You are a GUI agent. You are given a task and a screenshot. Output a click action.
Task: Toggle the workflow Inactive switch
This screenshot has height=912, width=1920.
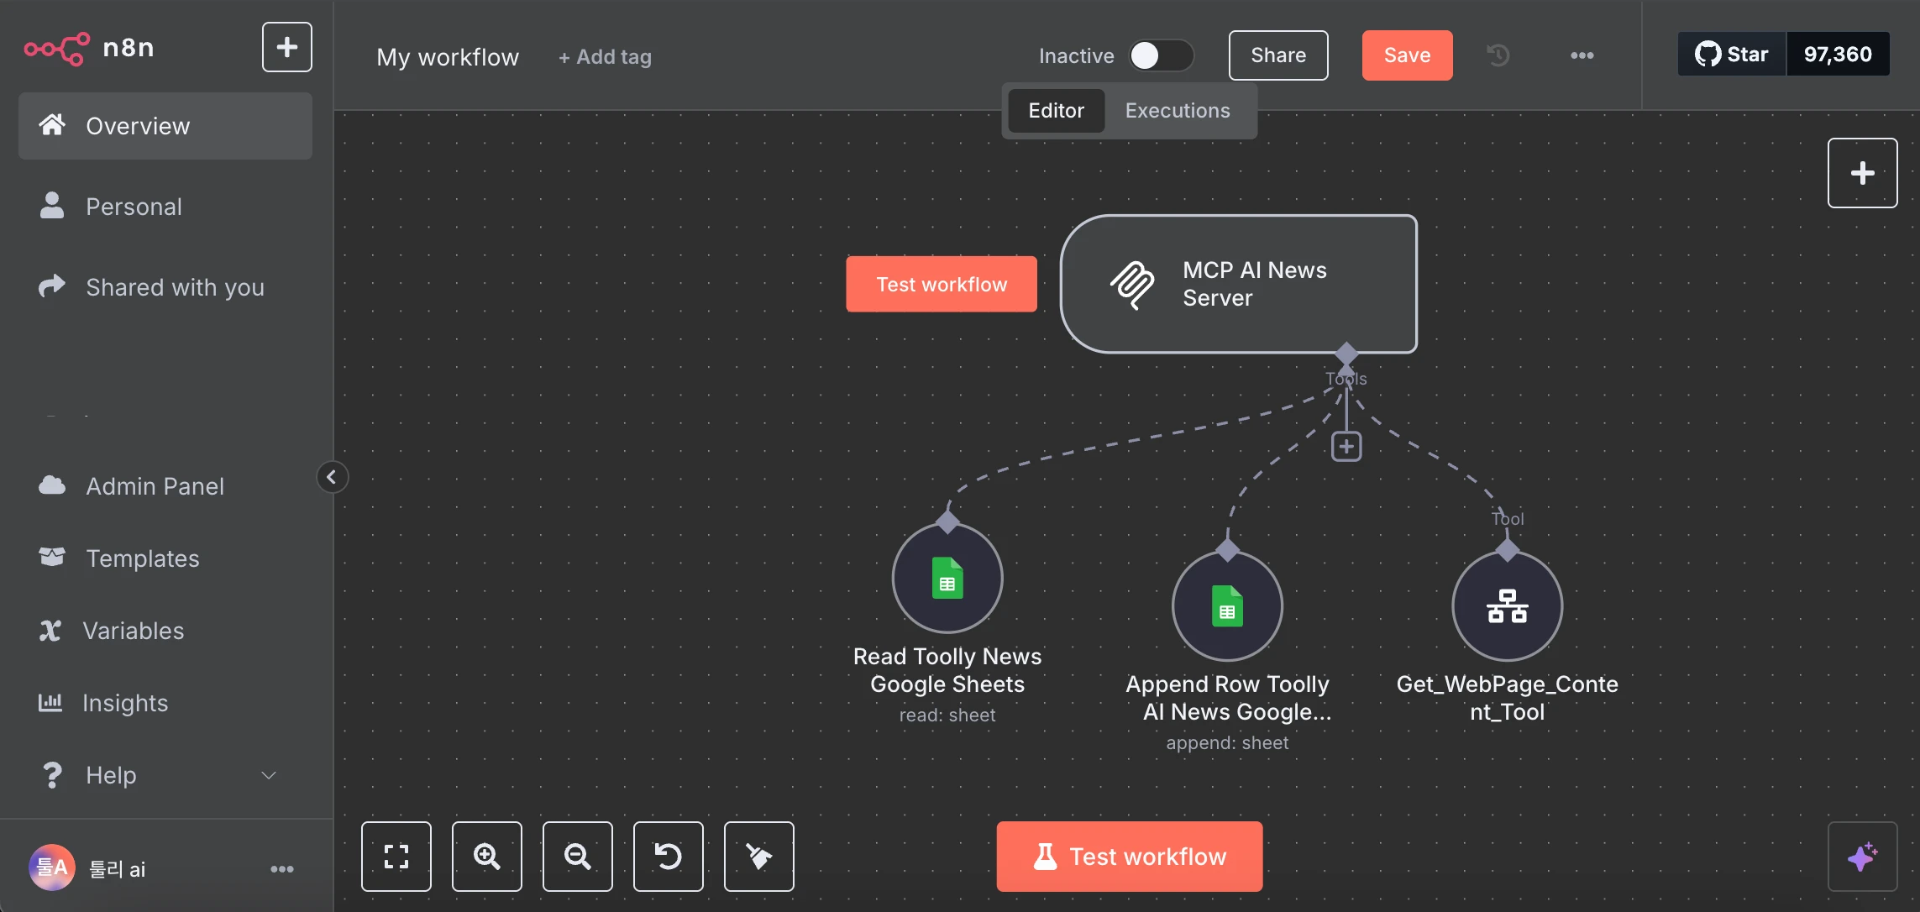1161,55
